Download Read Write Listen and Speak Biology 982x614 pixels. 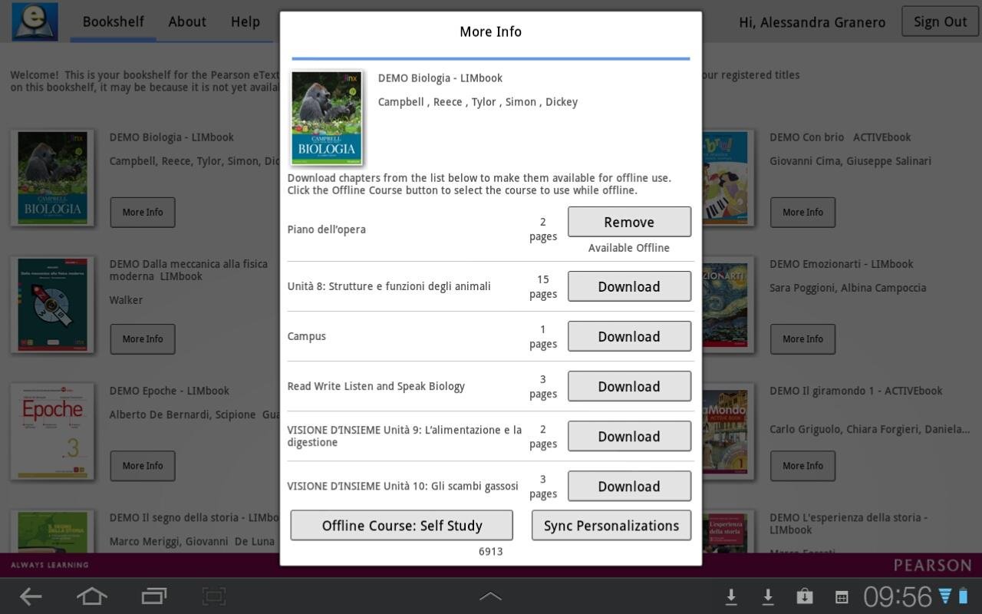click(629, 386)
